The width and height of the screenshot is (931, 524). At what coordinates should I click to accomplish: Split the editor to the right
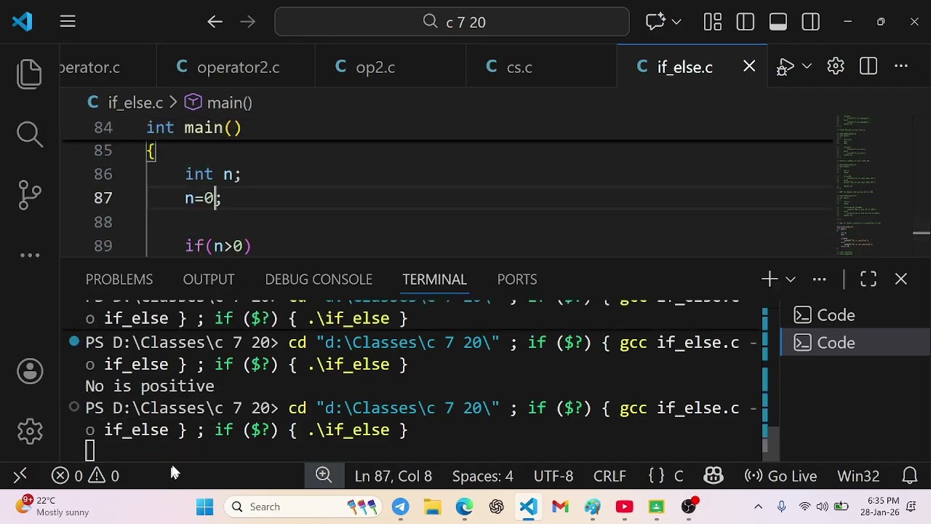coord(868,67)
